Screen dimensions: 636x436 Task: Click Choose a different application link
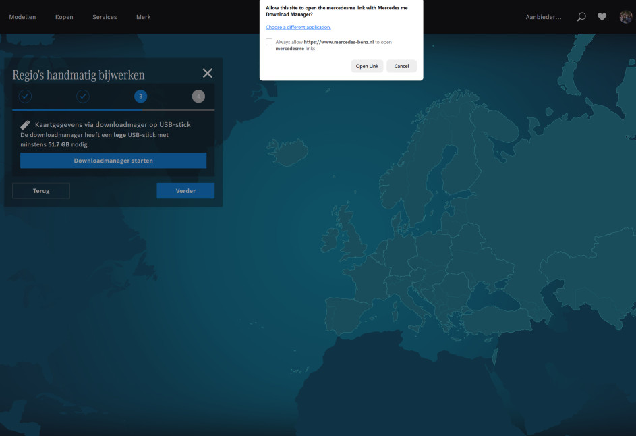(298, 27)
